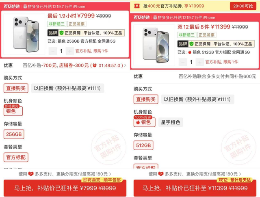260x197 pixels.
Task: Expand the 百亿补贴-700元 discount details chevron
Action: pos(125,65)
